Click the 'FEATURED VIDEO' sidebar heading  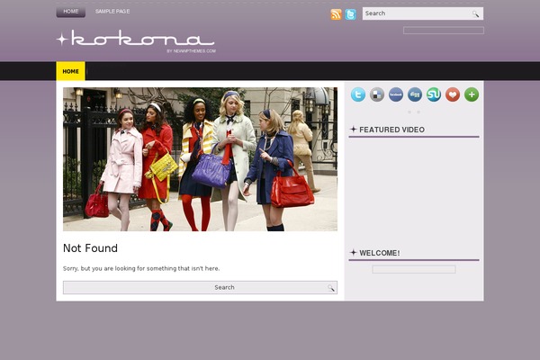(x=391, y=130)
